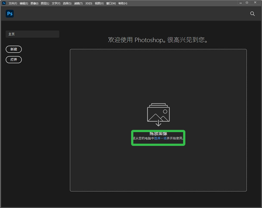Image resolution: width=262 pixels, height=208 pixels.
Task: Select the 主页 tab in the sidebar
Action: (x=32, y=34)
